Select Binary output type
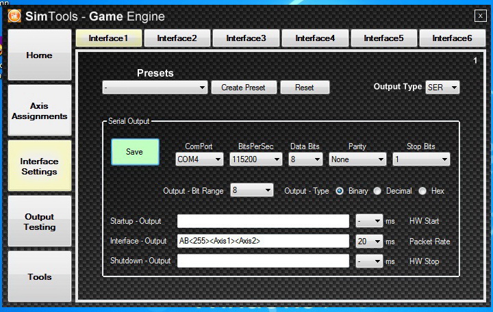The image size is (493, 312). click(340, 191)
